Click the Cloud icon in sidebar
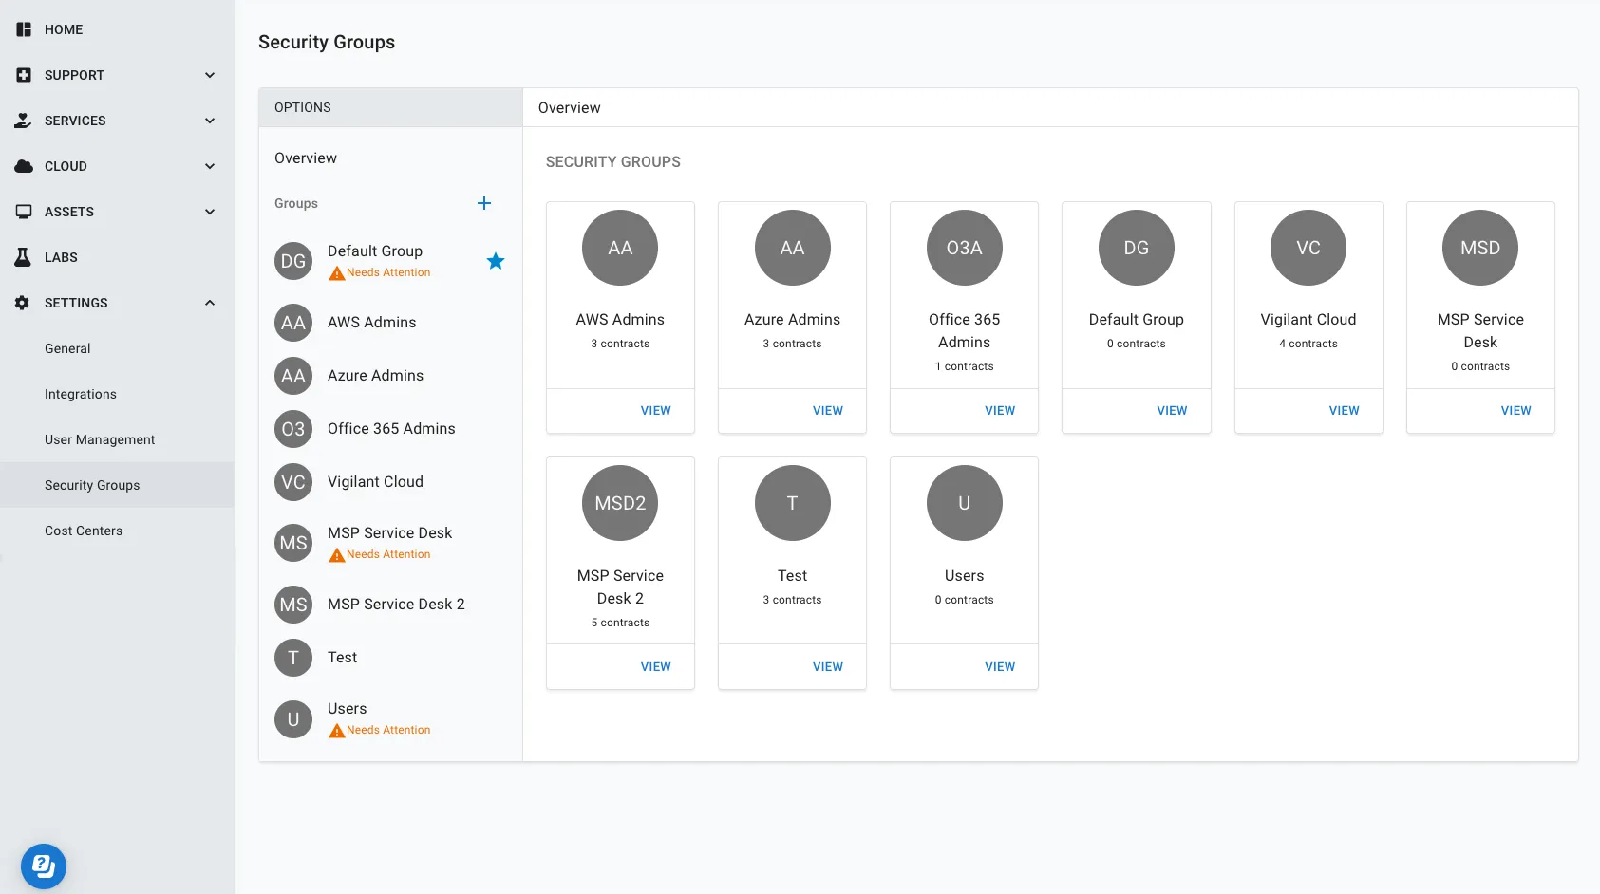 point(24,166)
